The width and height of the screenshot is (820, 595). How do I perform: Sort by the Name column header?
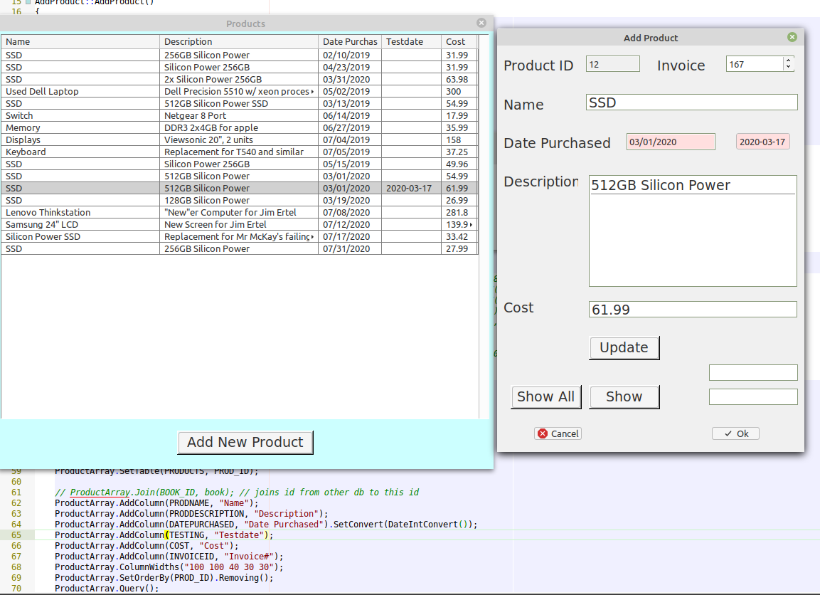(80, 42)
